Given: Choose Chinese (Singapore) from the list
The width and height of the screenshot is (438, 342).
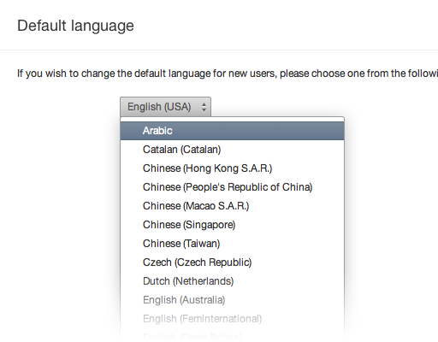Looking at the screenshot, I should [x=232, y=225].
